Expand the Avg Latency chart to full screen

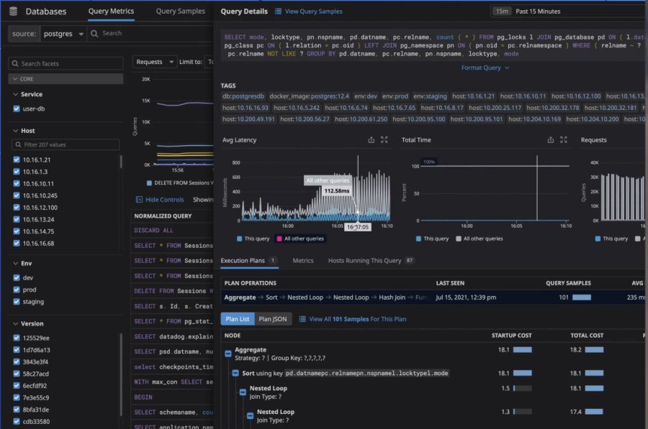click(384, 141)
